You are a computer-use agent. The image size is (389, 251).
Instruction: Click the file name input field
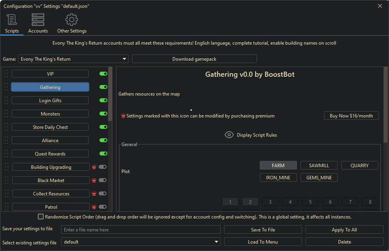coord(141,230)
